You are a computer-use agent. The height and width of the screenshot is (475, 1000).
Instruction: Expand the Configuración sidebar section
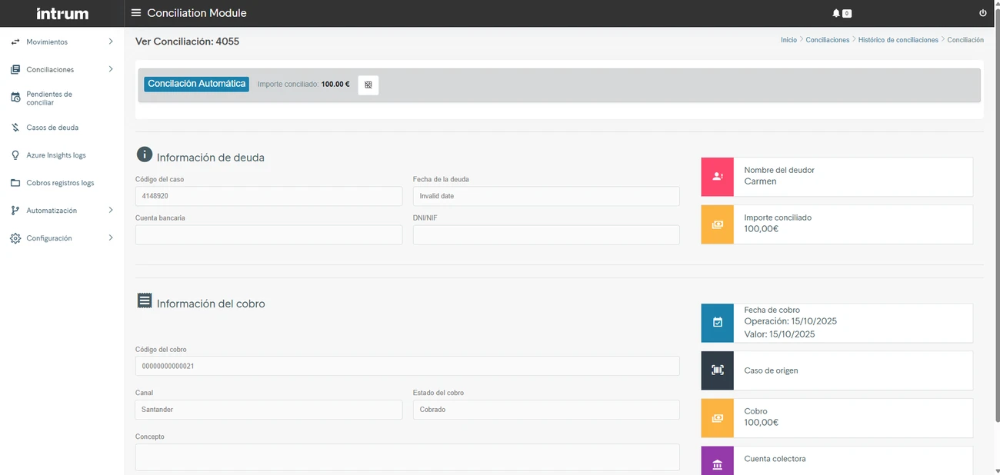pos(62,238)
